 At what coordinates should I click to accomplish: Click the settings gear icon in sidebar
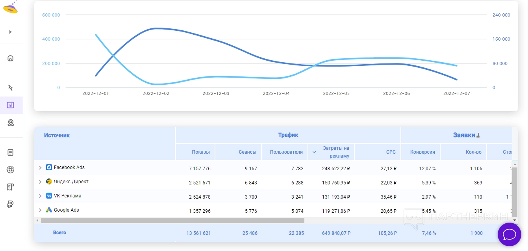coord(11,170)
